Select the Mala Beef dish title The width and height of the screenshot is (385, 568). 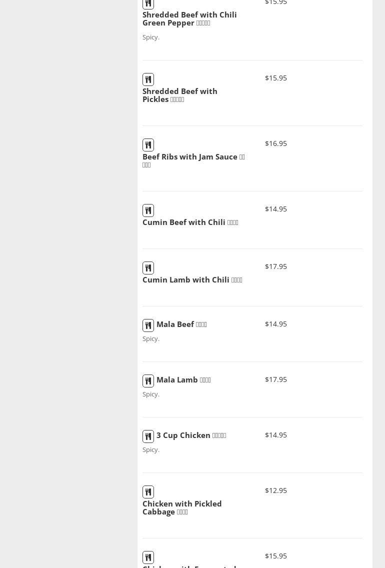(181, 324)
